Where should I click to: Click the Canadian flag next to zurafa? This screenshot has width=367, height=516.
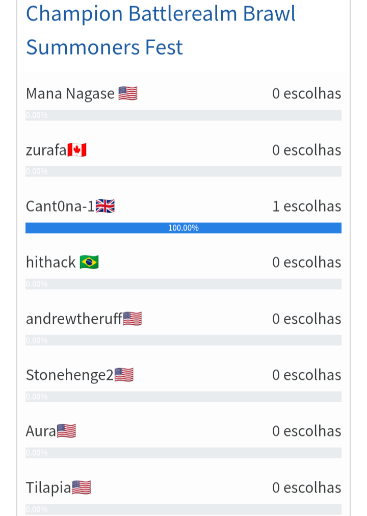click(x=77, y=150)
